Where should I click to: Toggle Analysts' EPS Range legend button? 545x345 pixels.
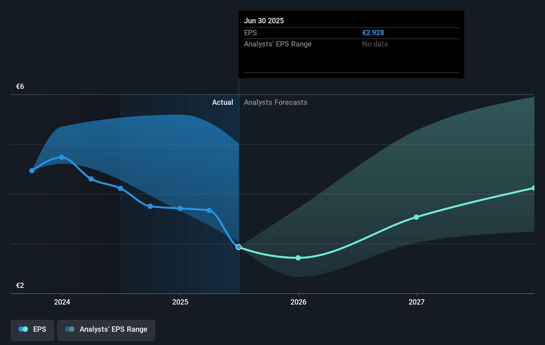(106, 330)
